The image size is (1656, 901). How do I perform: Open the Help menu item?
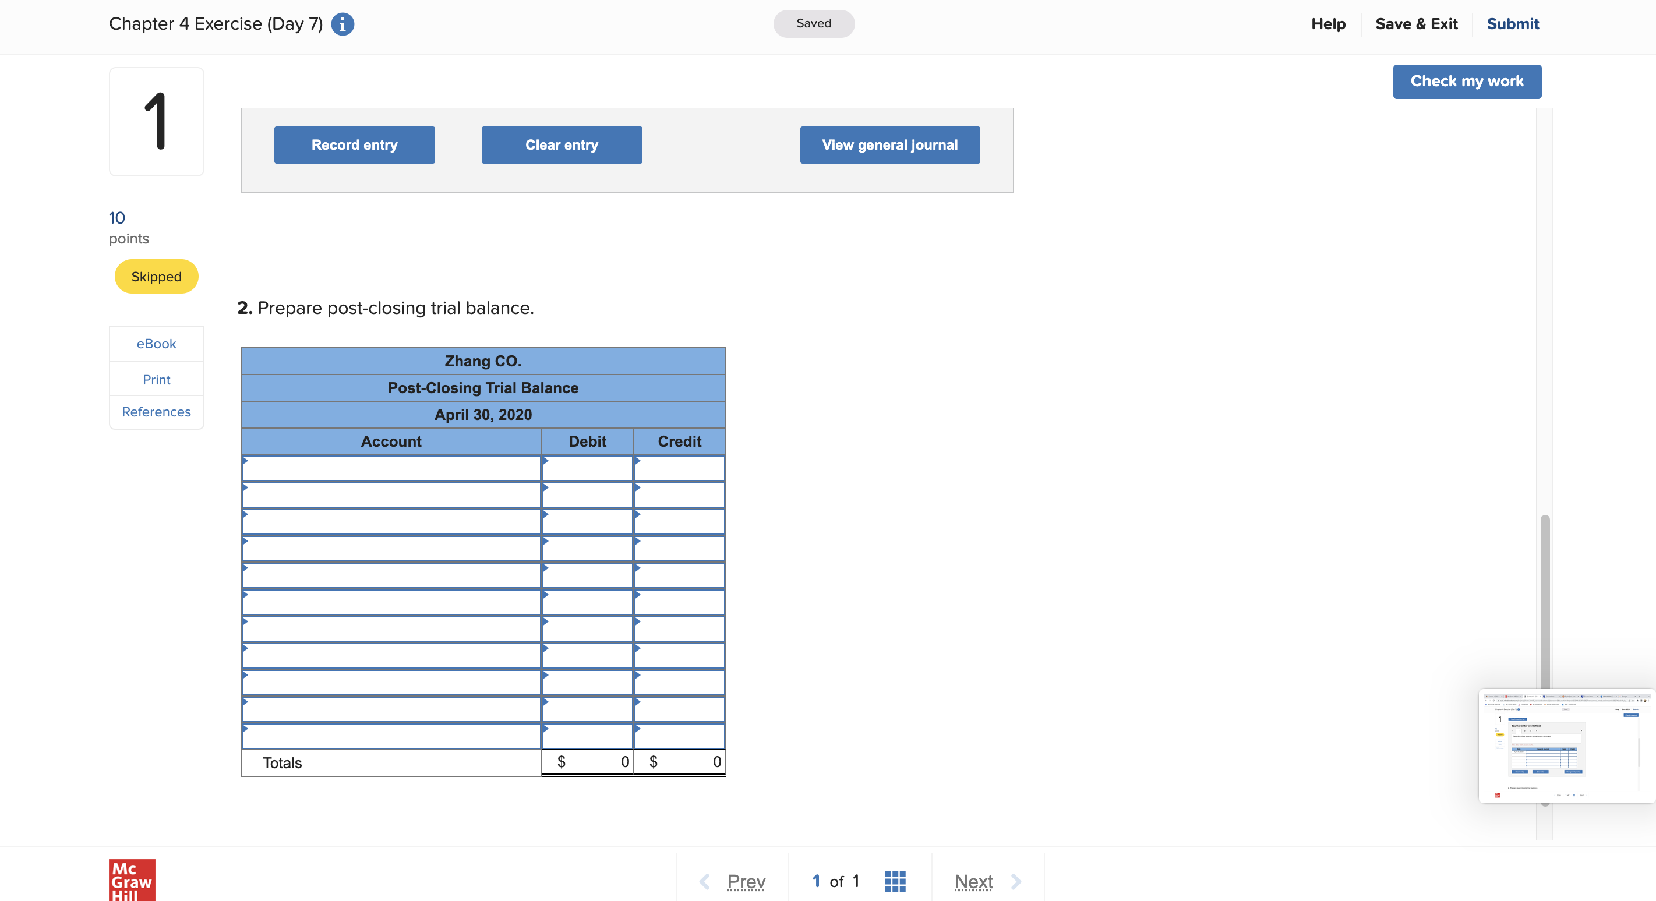coord(1328,24)
